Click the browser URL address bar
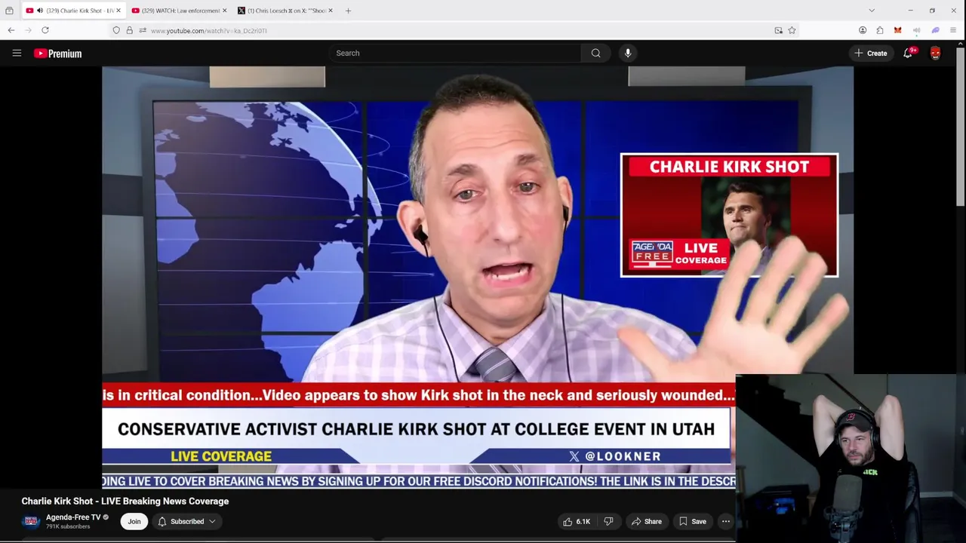The image size is (966, 543). click(453, 30)
